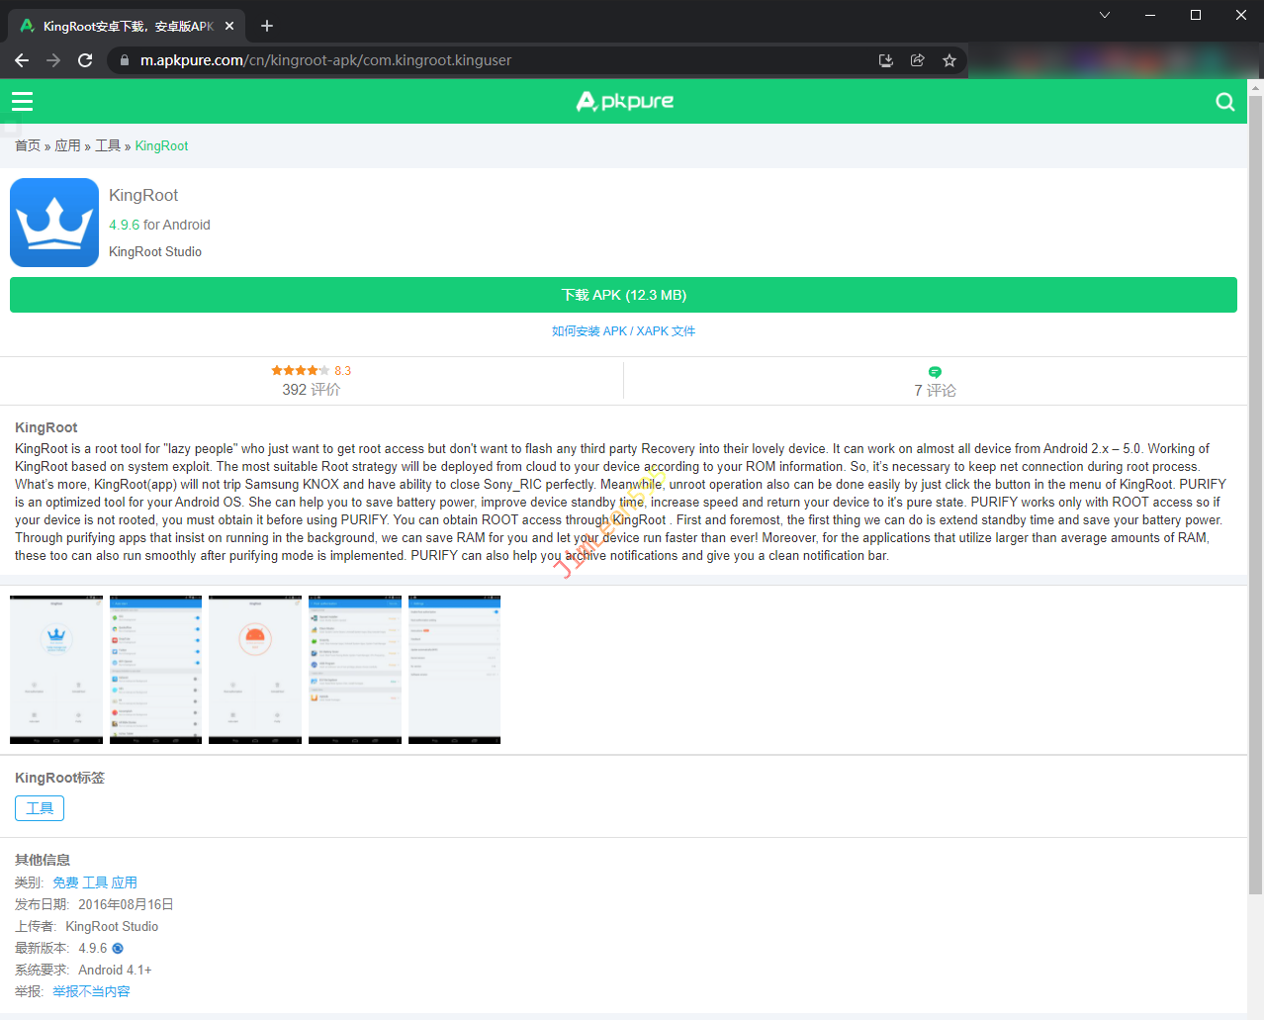1264x1020 pixels.
Task: Select the KingRoot APK browser tab
Action: tap(124, 26)
